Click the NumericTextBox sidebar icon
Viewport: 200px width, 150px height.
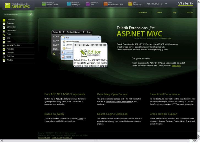pyautogui.click(x=4, y=46)
